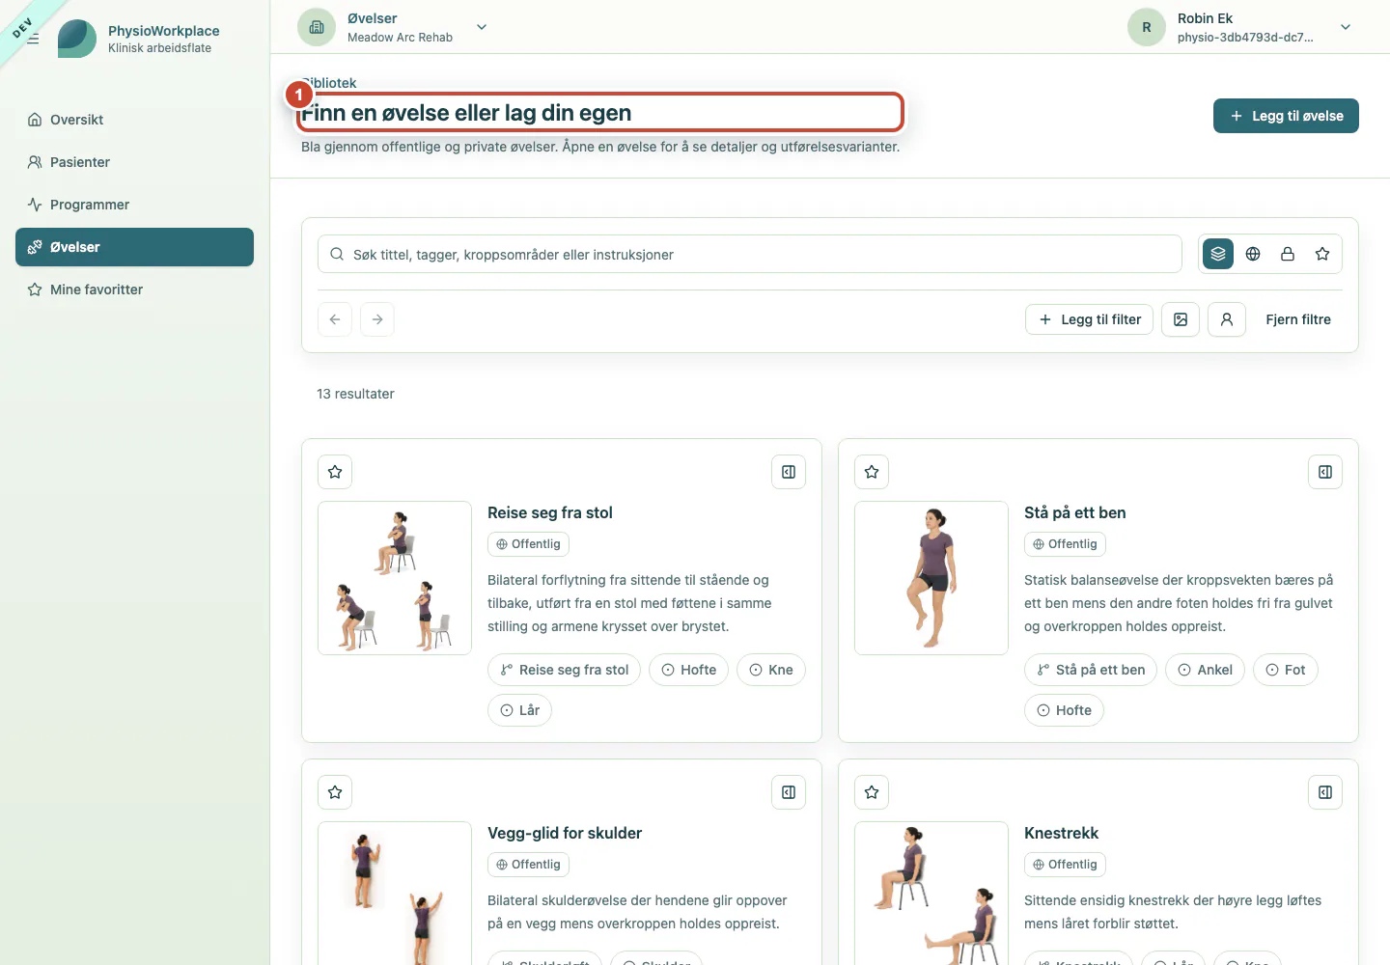The width and height of the screenshot is (1390, 965).
Task: Favorite the Stå på ett ben exercise
Action: 872,472
